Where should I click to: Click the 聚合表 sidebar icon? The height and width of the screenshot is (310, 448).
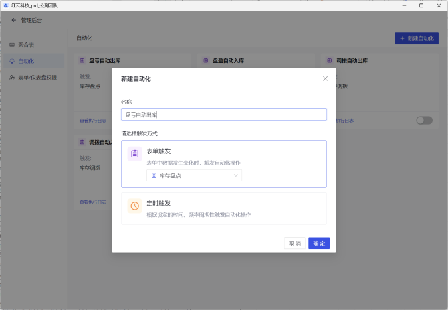(12, 44)
